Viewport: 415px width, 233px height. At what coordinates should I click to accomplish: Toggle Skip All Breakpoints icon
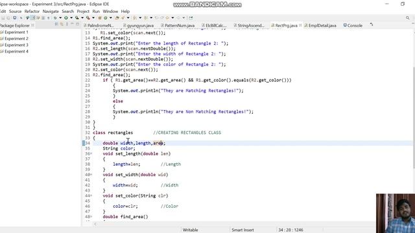tap(21, 18)
